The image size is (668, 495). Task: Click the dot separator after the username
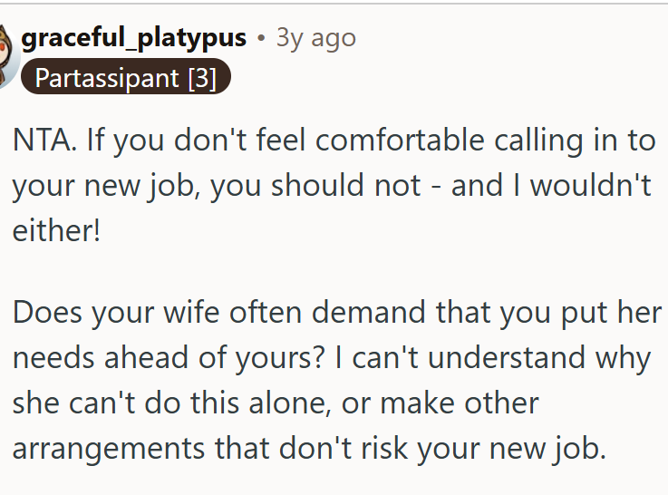261,38
